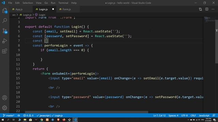This screenshot has width=218, height=122.
Task: Open File Explorer from the taskbar
Action: tap(25, 120)
